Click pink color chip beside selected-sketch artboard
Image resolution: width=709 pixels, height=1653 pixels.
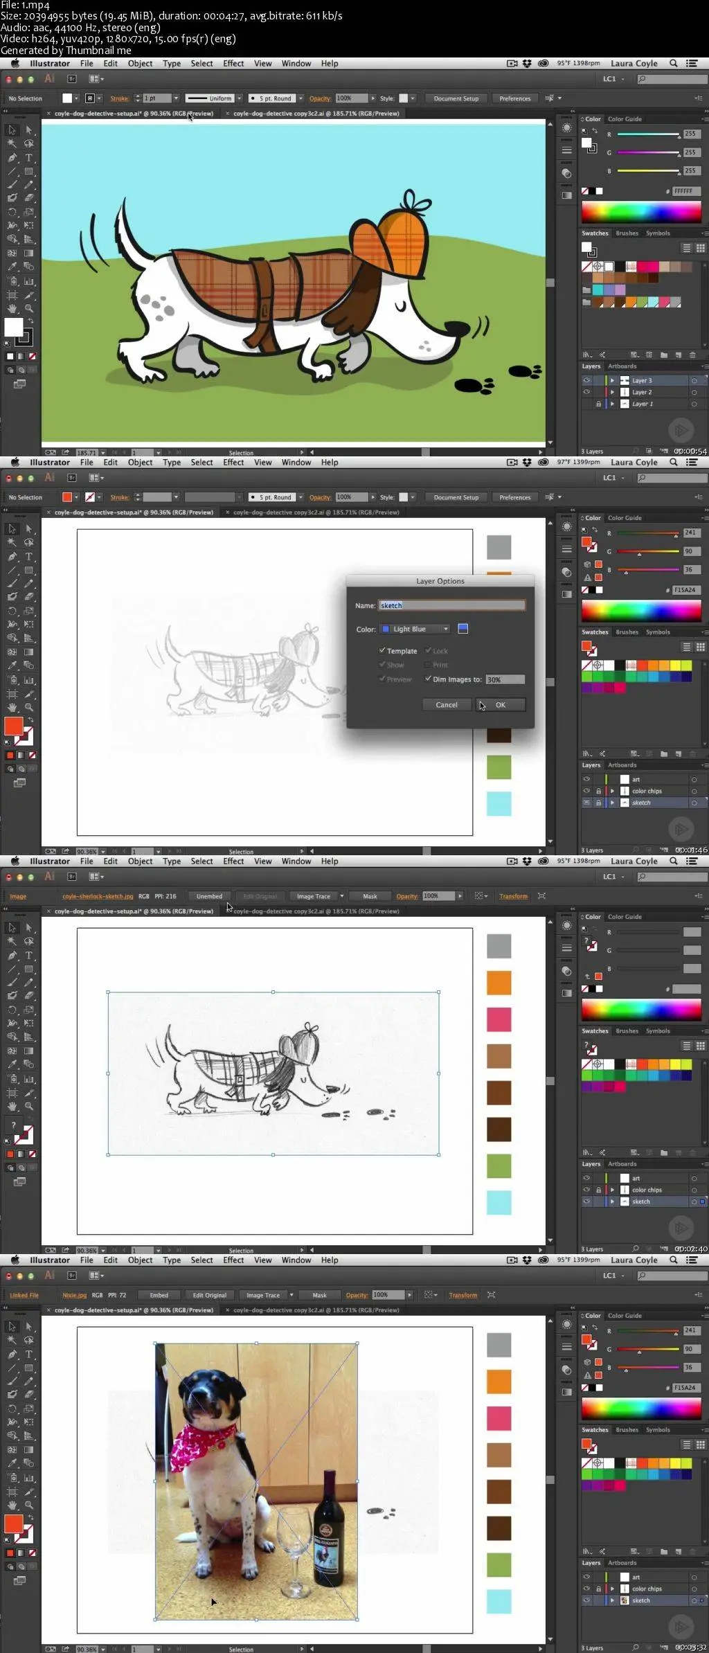499,1019
